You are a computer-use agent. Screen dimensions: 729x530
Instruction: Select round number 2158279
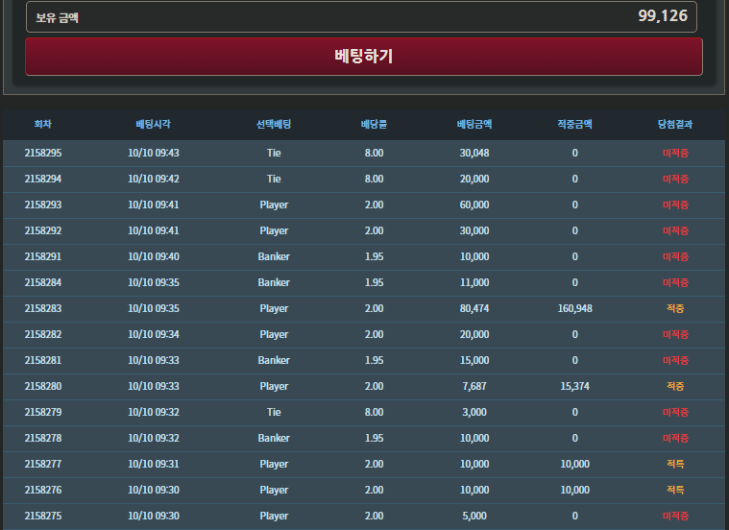tap(43, 412)
